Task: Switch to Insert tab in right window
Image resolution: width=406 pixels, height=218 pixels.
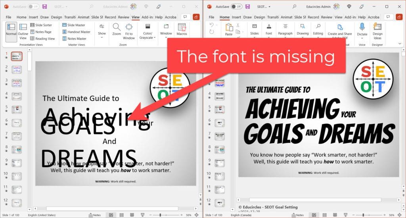Action: 236,17
